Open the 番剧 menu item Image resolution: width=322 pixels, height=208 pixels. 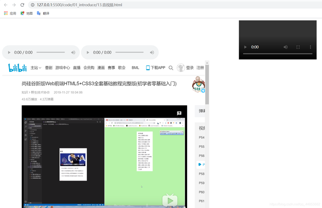click(49, 68)
